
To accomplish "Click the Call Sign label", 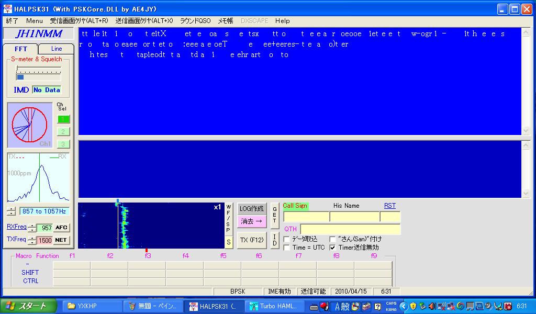I will point(295,206).
